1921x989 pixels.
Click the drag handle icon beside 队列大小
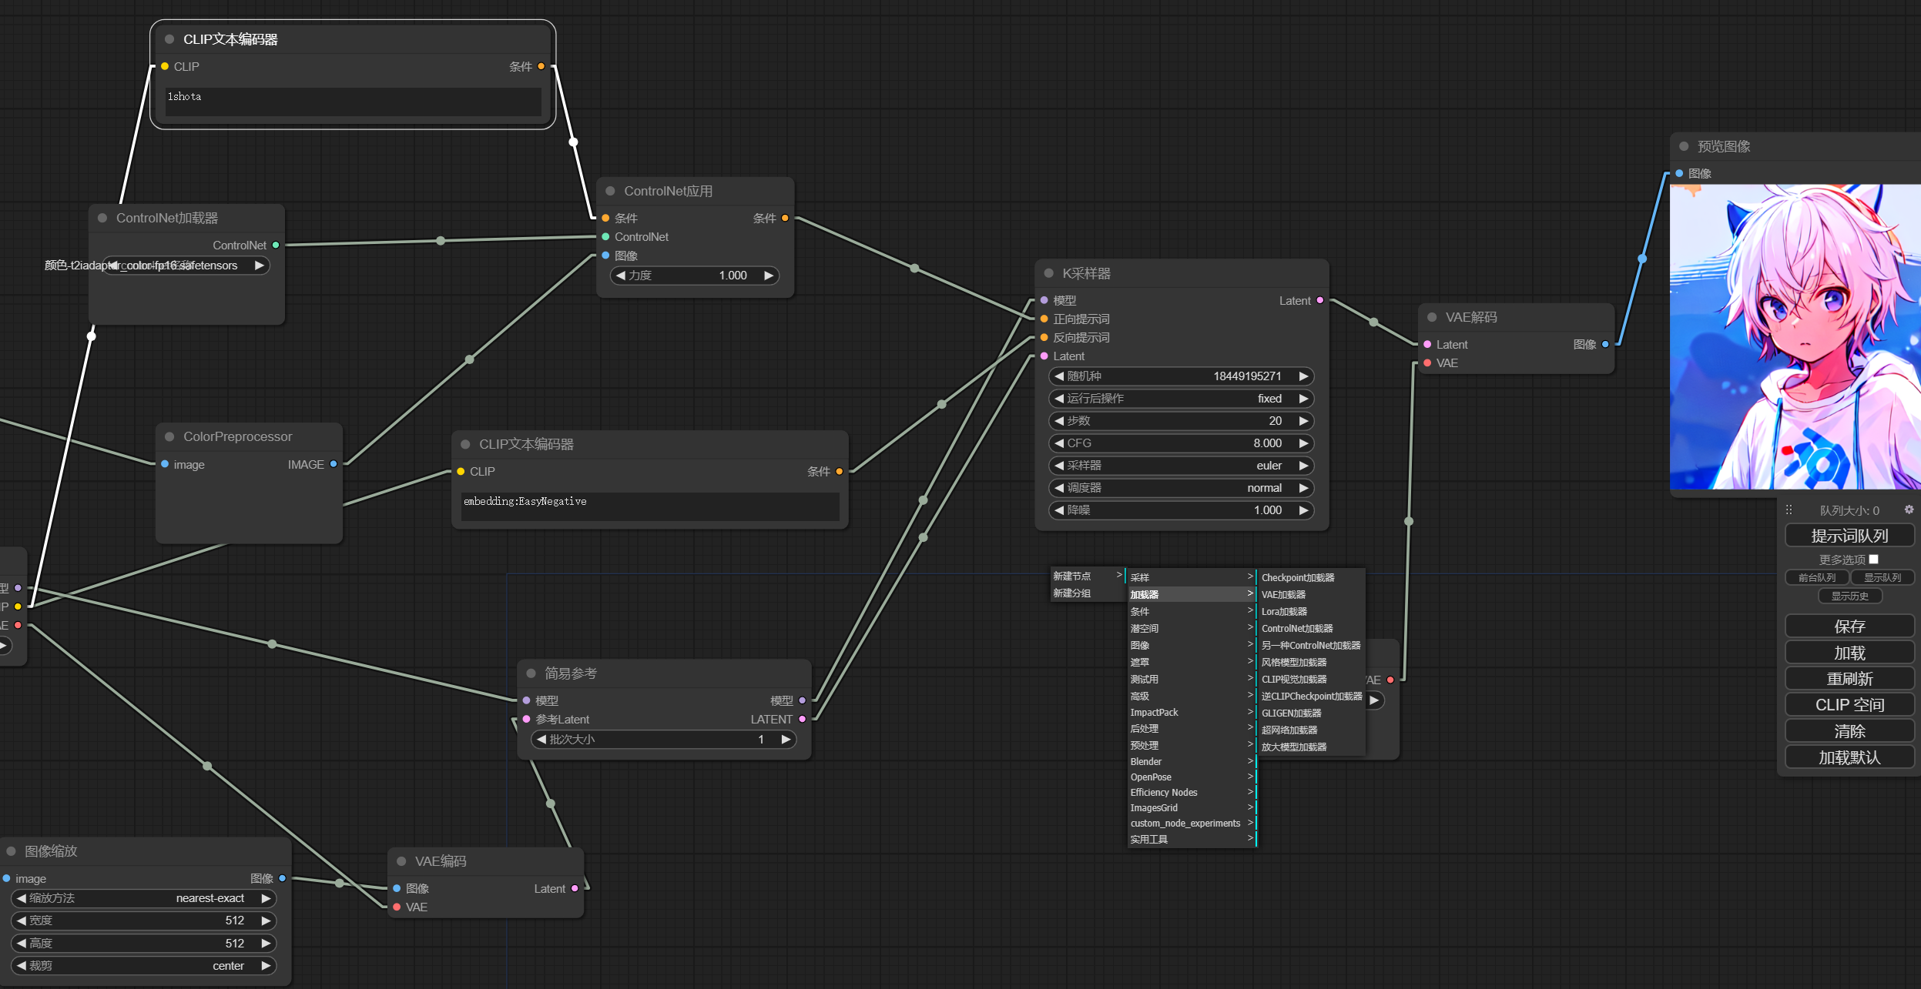[1789, 510]
